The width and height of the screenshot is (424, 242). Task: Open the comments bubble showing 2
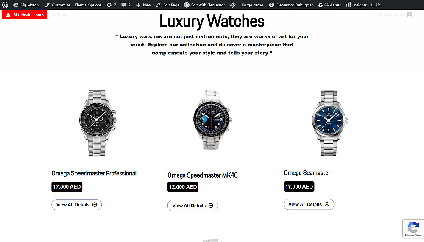pyautogui.click(x=126, y=5)
